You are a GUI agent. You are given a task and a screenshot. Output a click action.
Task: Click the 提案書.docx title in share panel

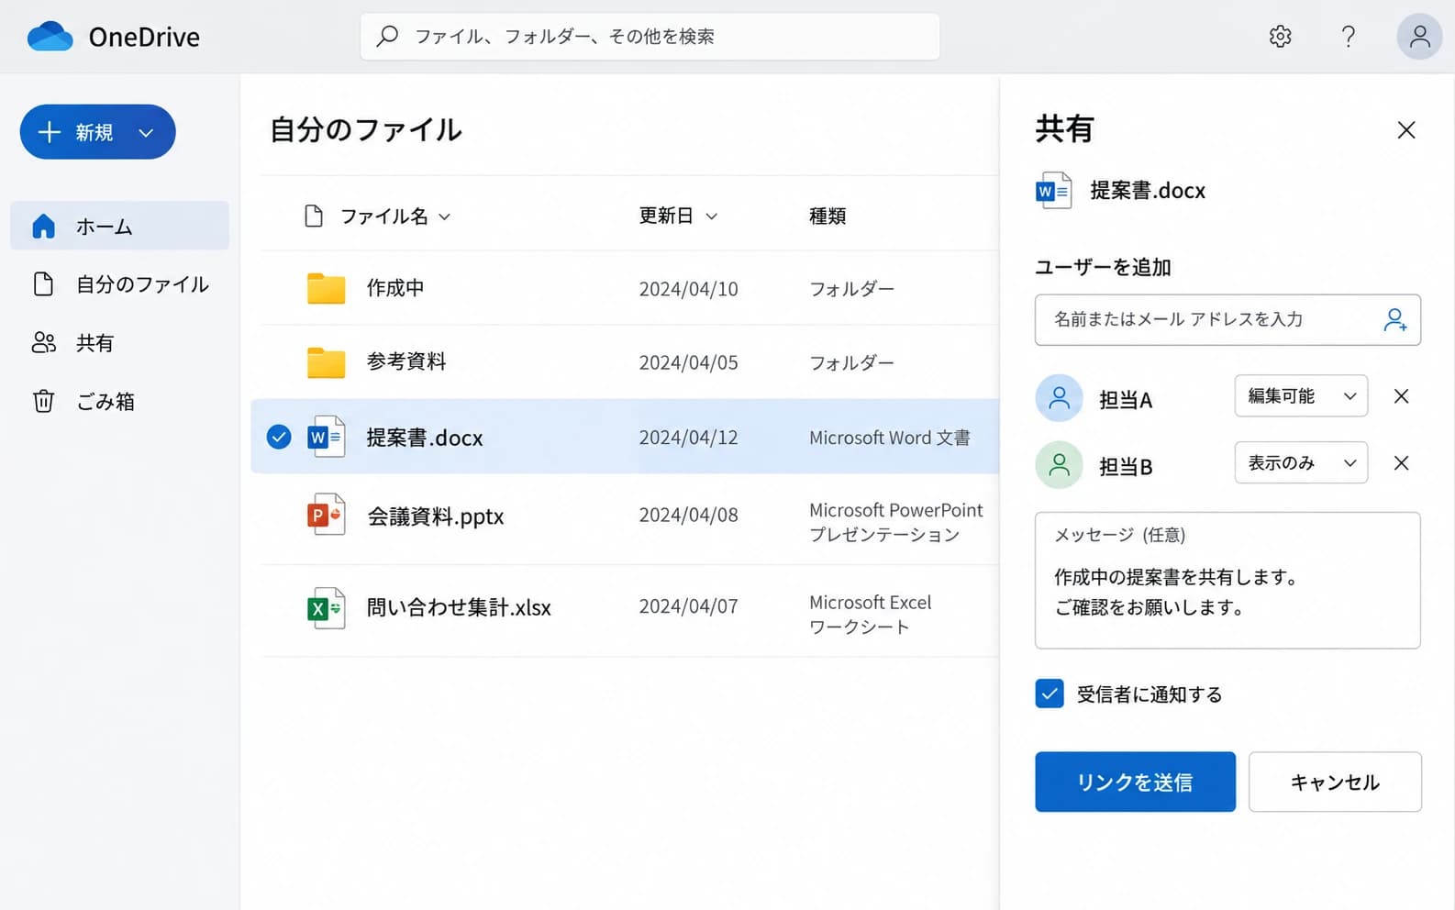tap(1148, 191)
